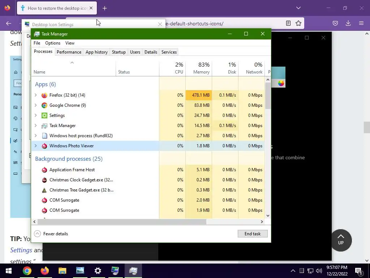Open the View menu in Task Manager

point(70,43)
